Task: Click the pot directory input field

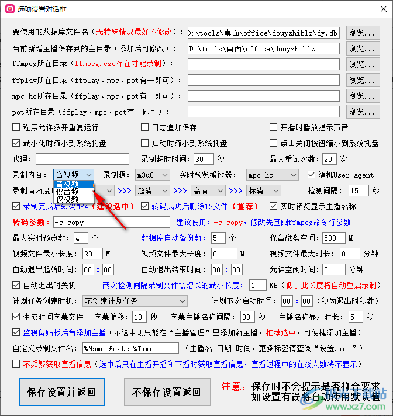Action: pos(263,112)
